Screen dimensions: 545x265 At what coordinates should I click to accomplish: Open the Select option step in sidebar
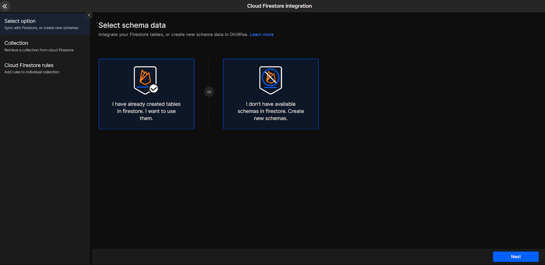click(20, 21)
